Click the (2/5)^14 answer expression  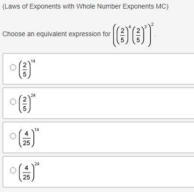click(x=27, y=69)
